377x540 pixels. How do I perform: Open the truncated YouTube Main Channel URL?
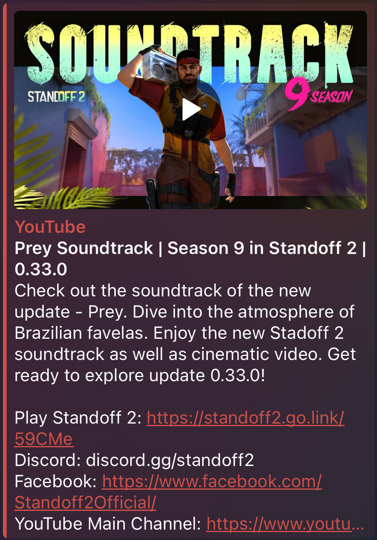[x=285, y=524]
